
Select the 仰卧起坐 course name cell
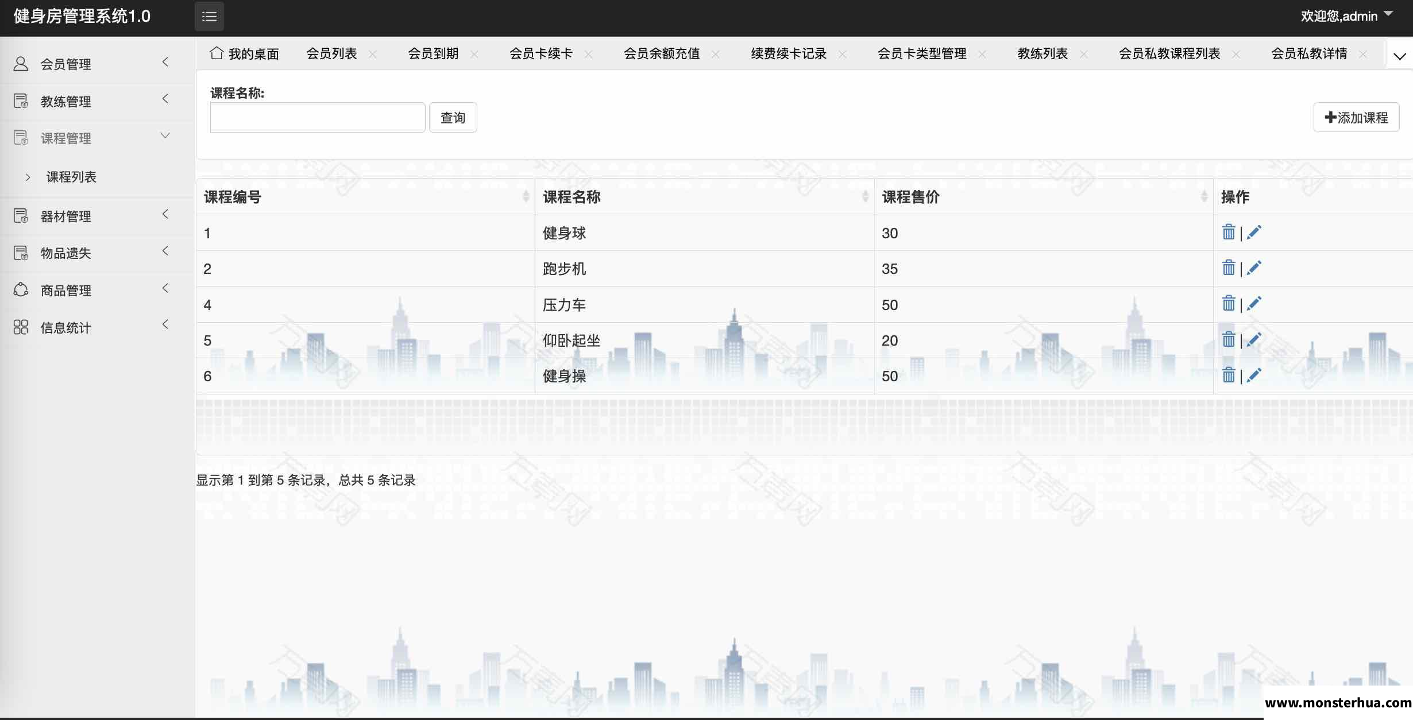click(x=705, y=340)
